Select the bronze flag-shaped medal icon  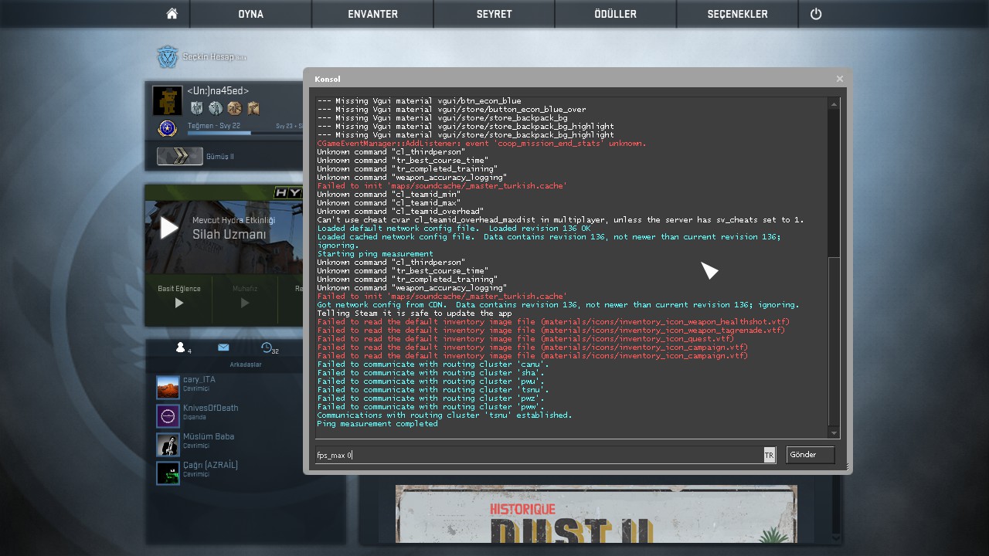pyautogui.click(x=253, y=108)
